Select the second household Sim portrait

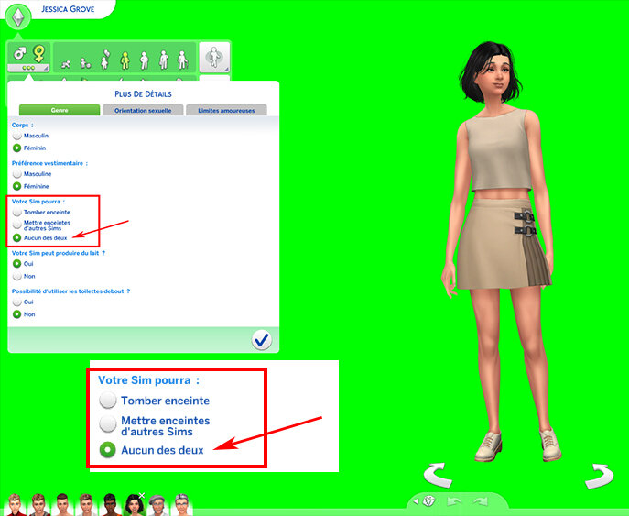[x=38, y=504]
